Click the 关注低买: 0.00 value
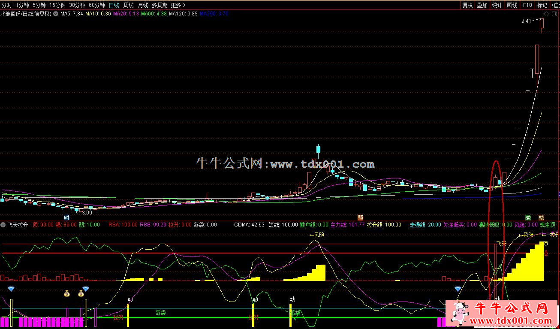The height and width of the screenshot is (329, 560). tap(460, 224)
